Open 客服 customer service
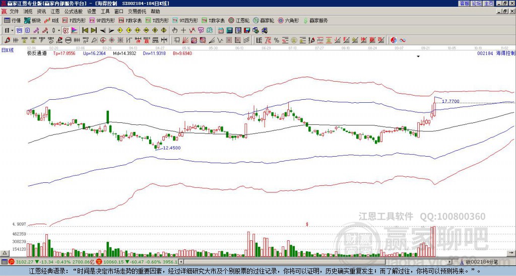 465,4
